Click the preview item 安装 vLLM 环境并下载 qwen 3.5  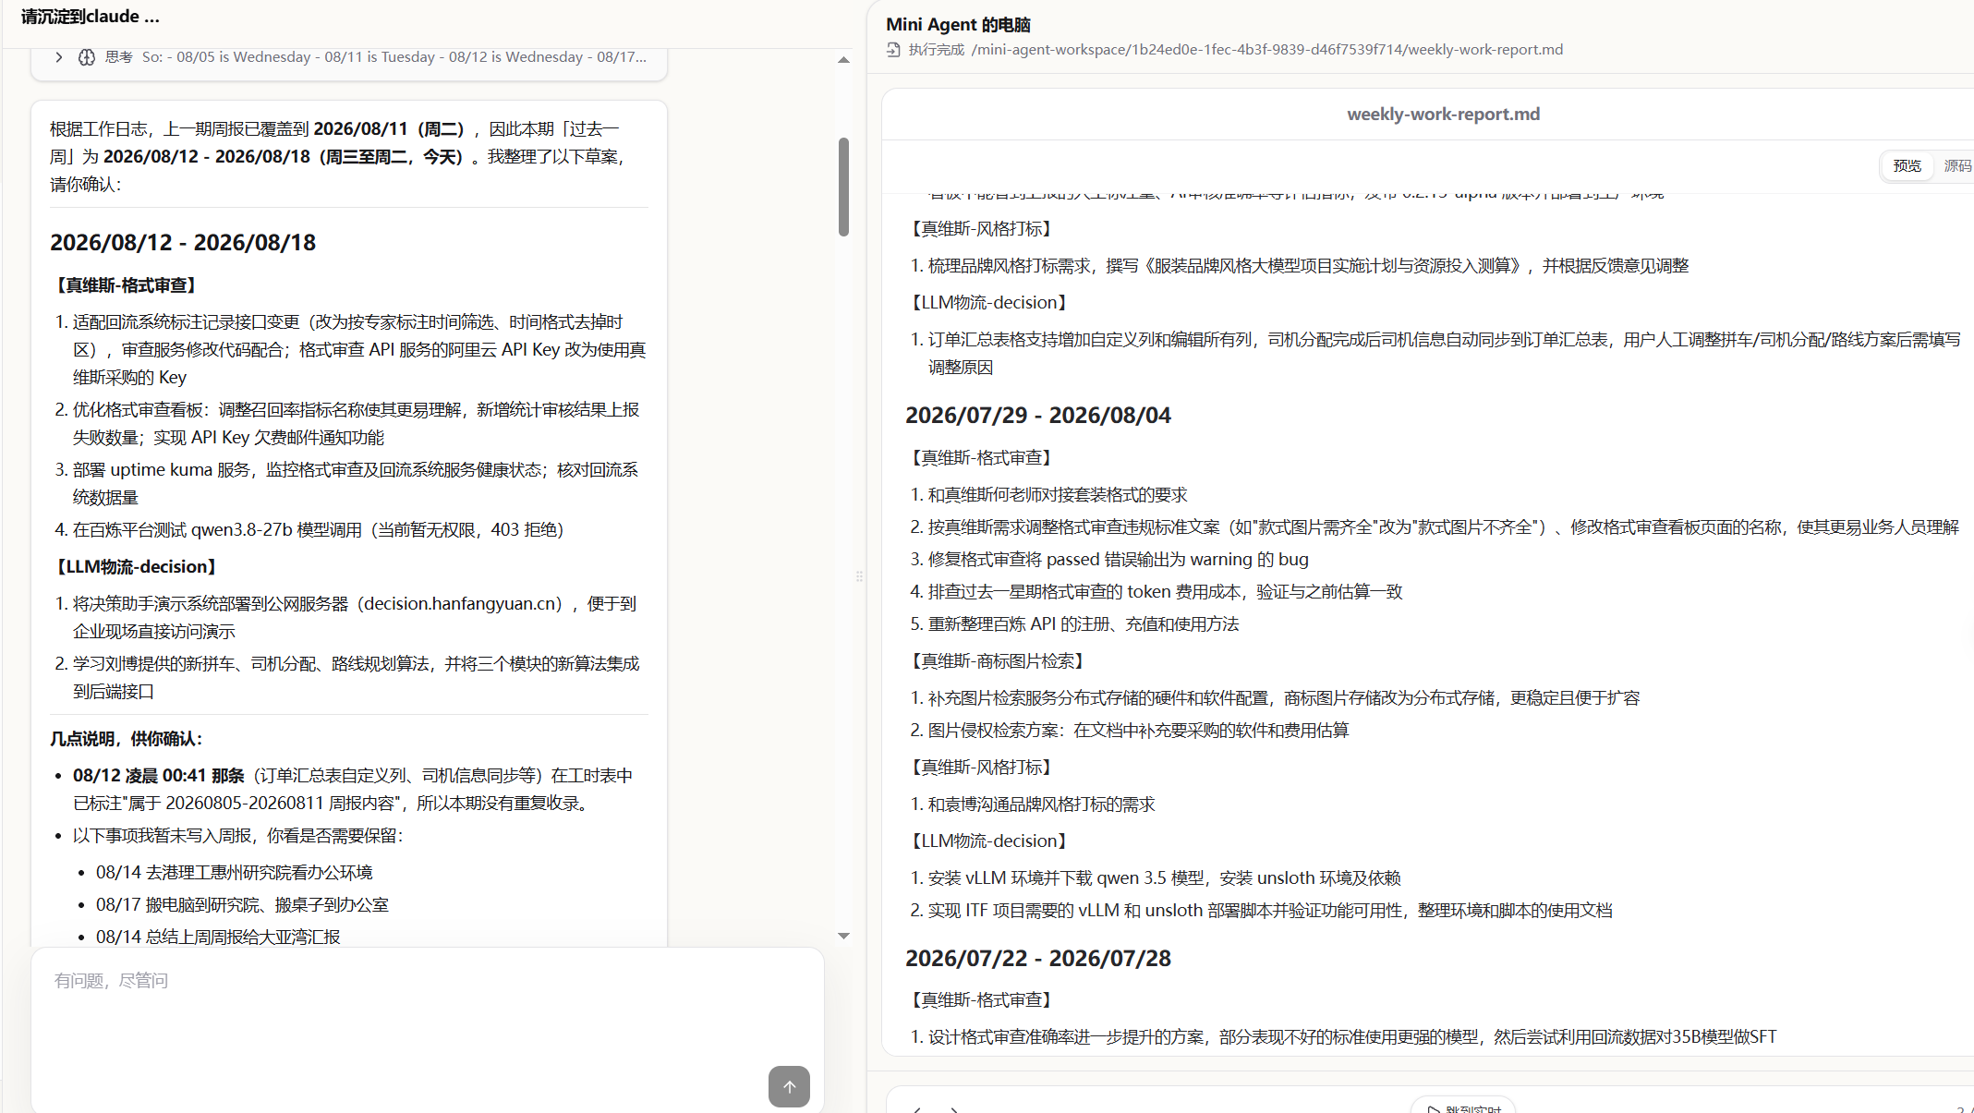coord(1164,878)
